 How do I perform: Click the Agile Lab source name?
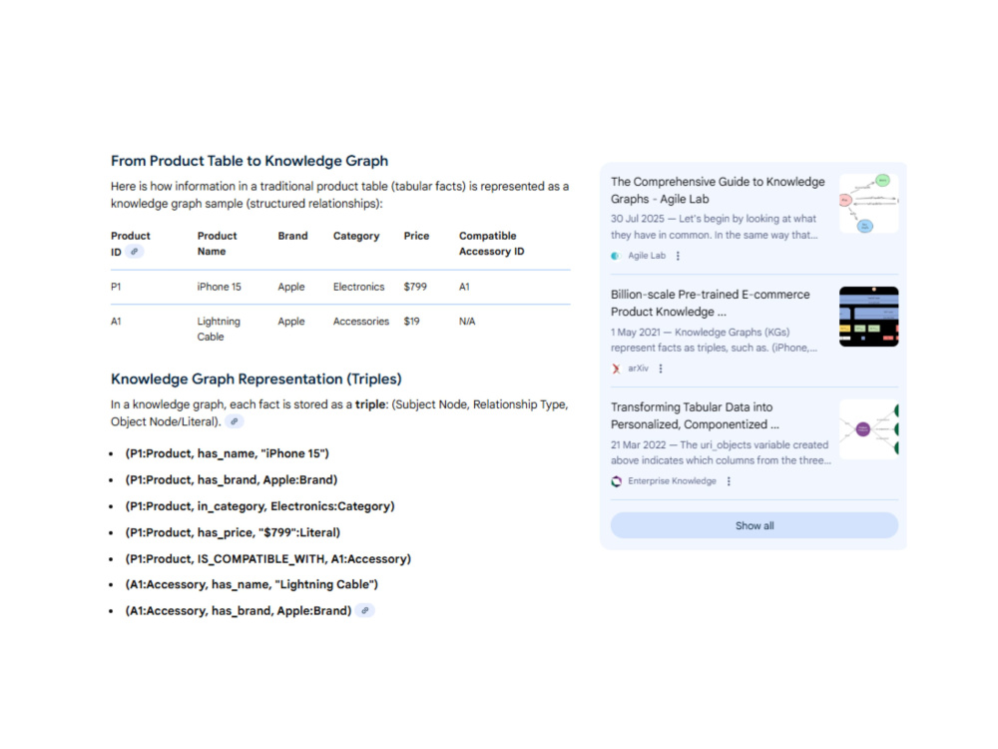click(647, 256)
